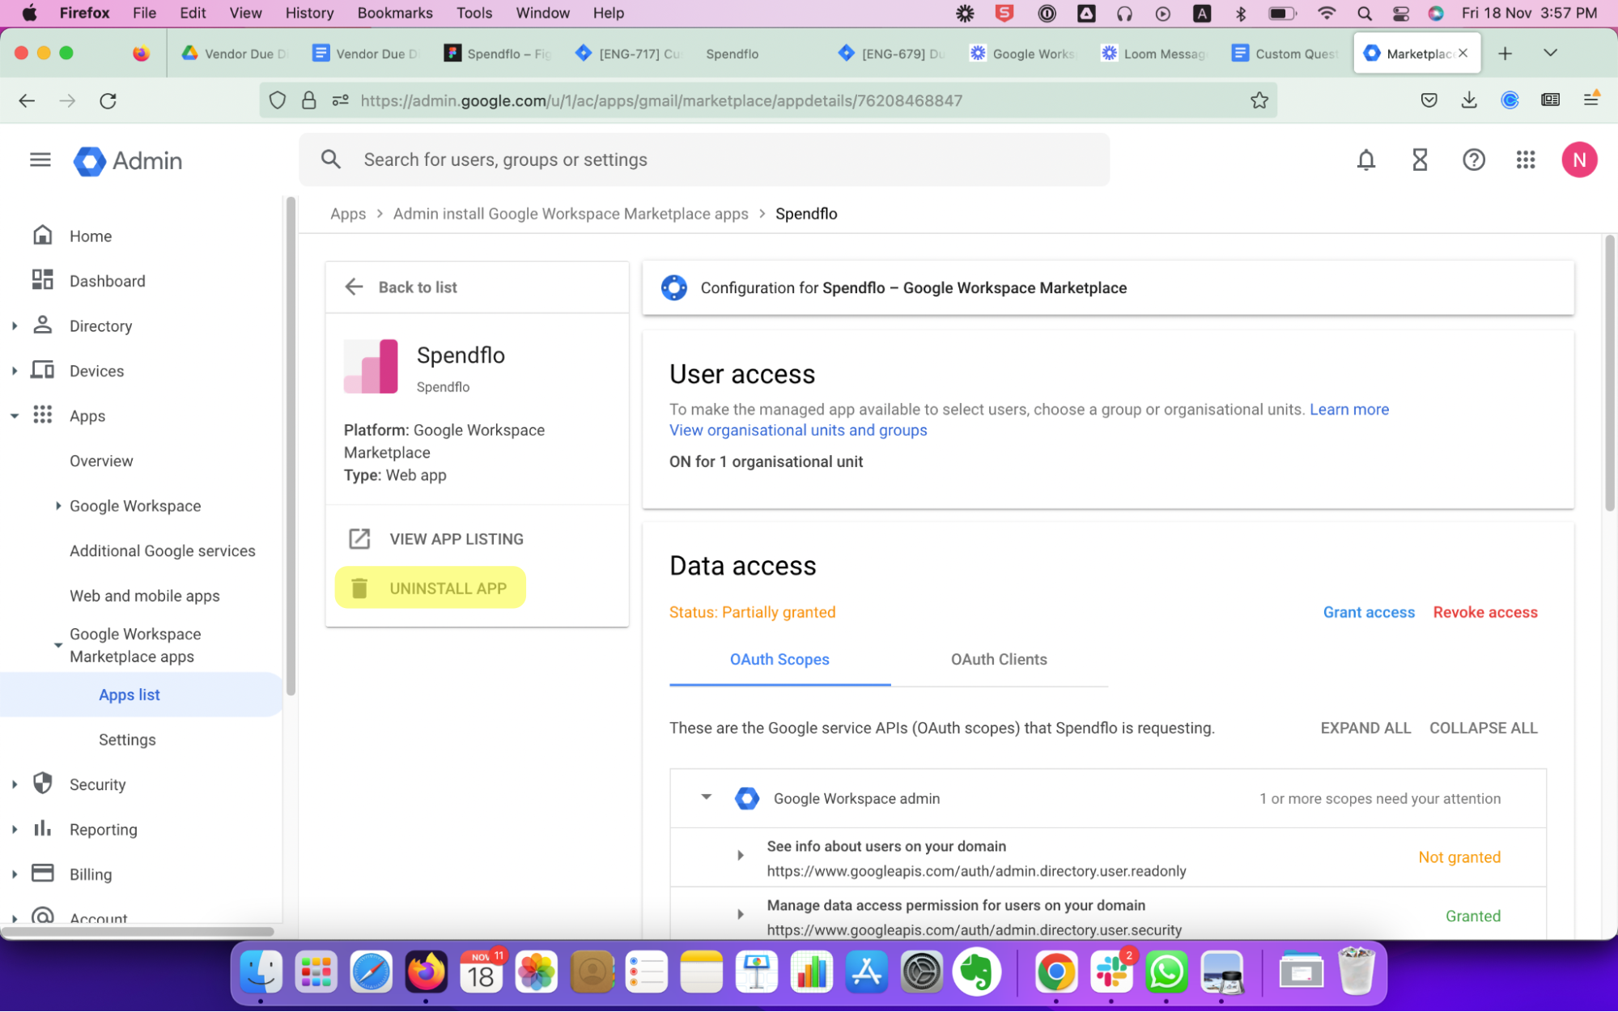The height and width of the screenshot is (1012, 1618).
Task: Open the help question mark icon
Action: [1473, 160]
